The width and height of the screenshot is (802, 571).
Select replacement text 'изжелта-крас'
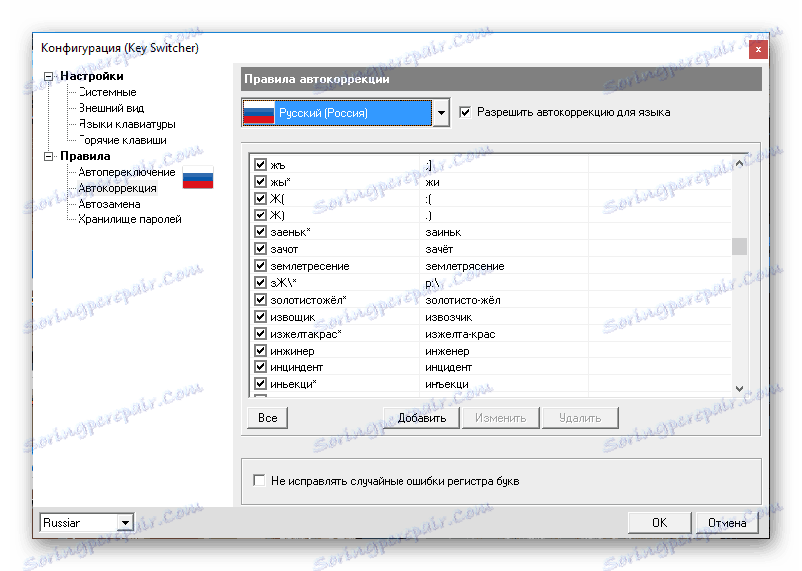(460, 334)
